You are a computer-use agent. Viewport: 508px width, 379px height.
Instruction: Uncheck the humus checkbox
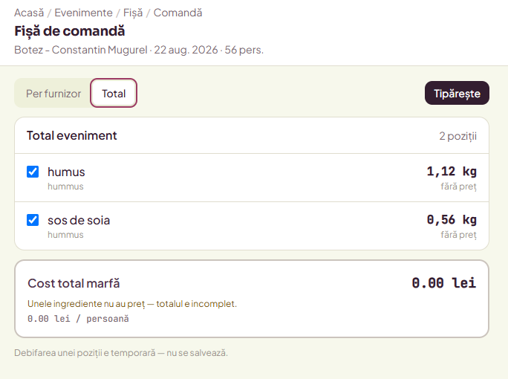coord(33,172)
